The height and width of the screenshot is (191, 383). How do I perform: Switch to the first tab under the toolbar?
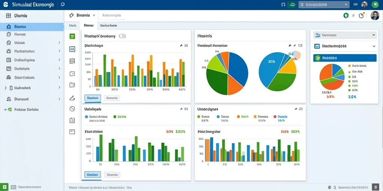click(x=73, y=25)
